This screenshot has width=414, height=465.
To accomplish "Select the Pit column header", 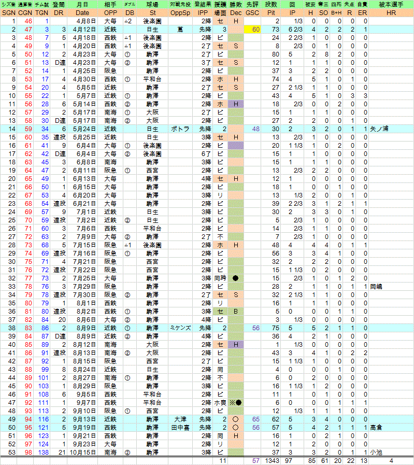I will pos(271,13).
